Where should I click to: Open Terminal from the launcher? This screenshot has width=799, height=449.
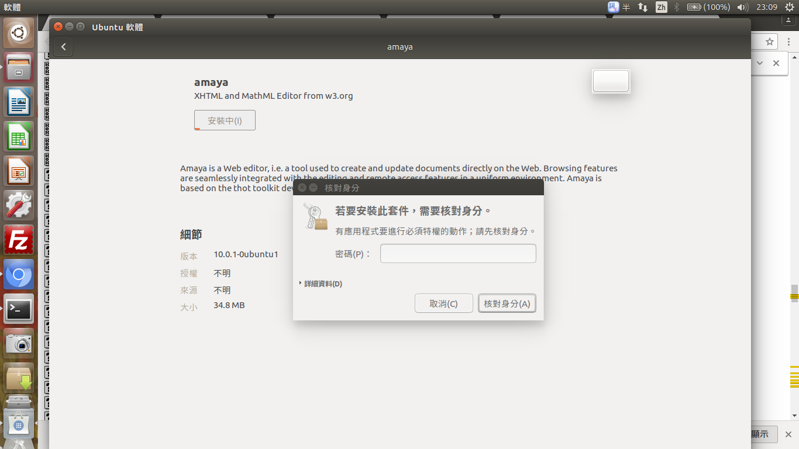click(x=19, y=309)
